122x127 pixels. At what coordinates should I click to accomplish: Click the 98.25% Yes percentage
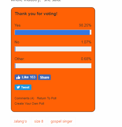85,25
